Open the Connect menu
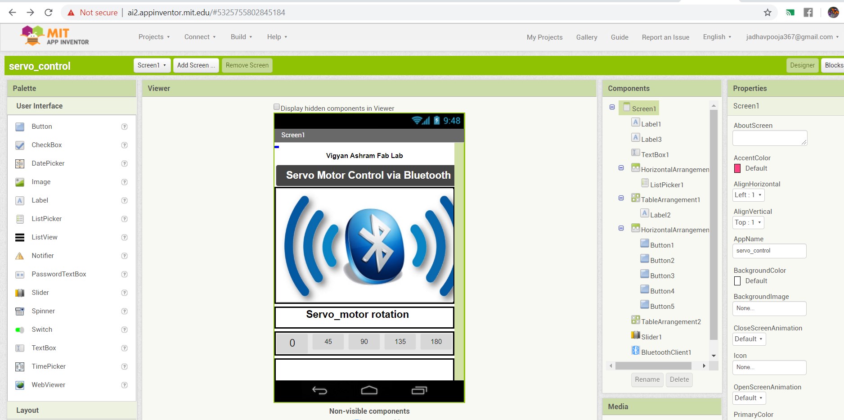844x420 pixels. [x=200, y=37]
